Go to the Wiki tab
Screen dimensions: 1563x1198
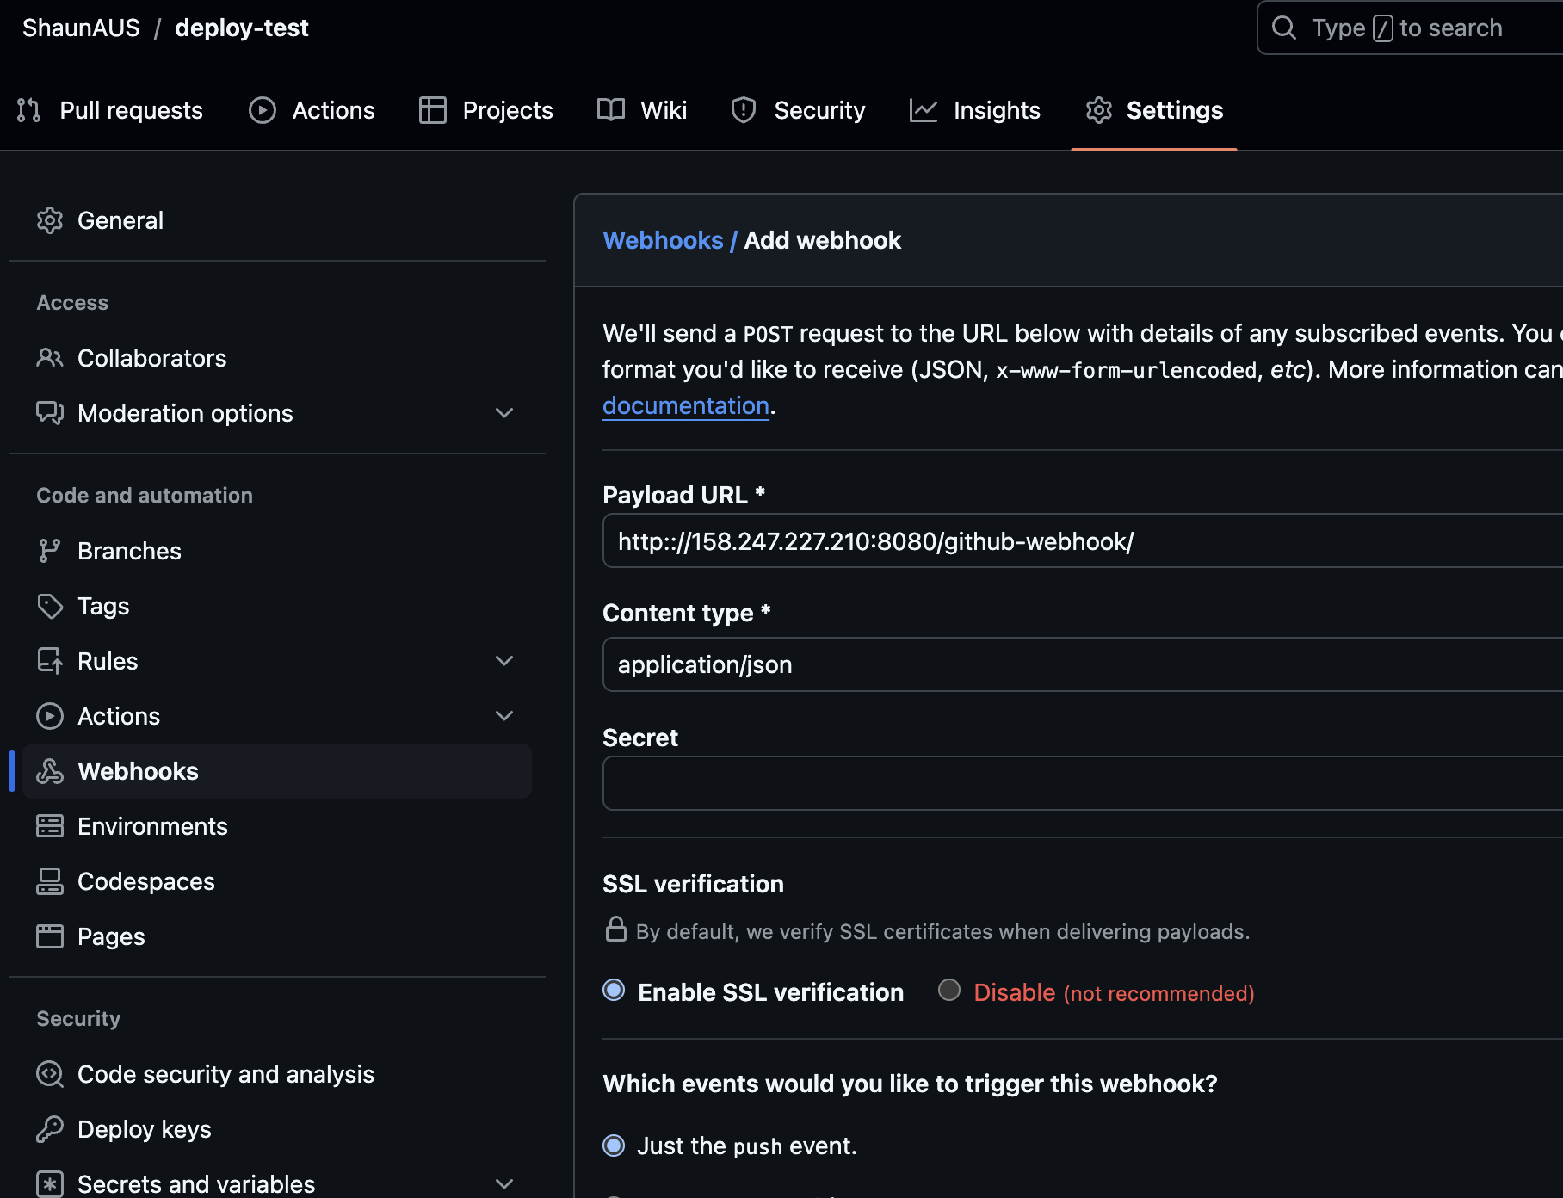642,110
